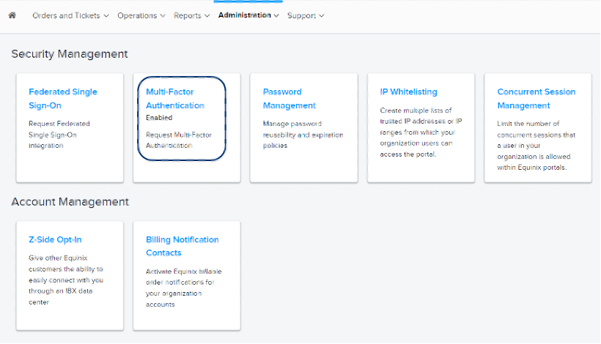Select the Z-Side Opt-In link
601x344 pixels.
[x=54, y=239]
